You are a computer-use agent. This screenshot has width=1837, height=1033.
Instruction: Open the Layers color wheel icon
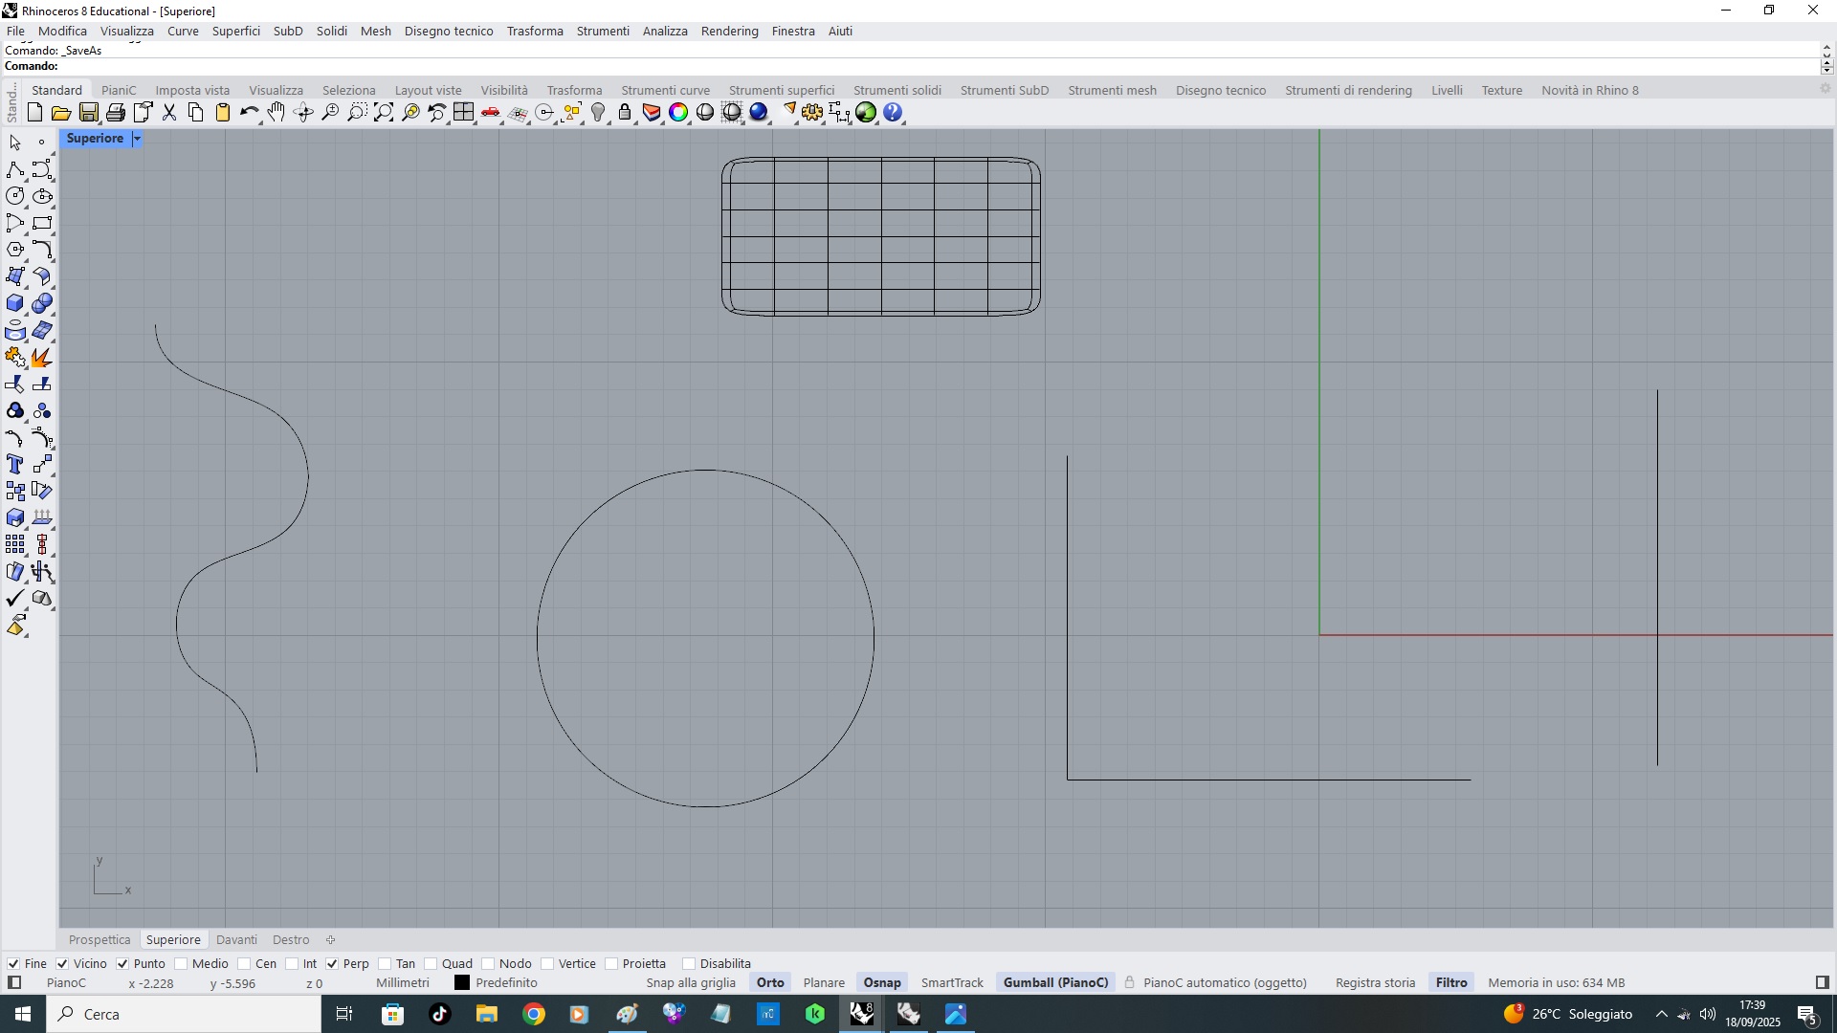(x=678, y=113)
